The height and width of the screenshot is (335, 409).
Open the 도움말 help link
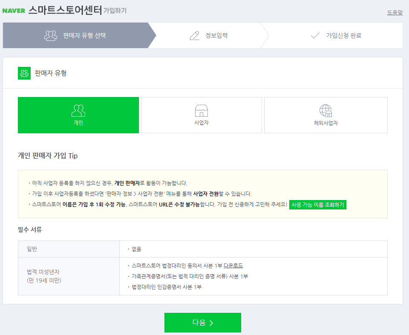coord(395,12)
